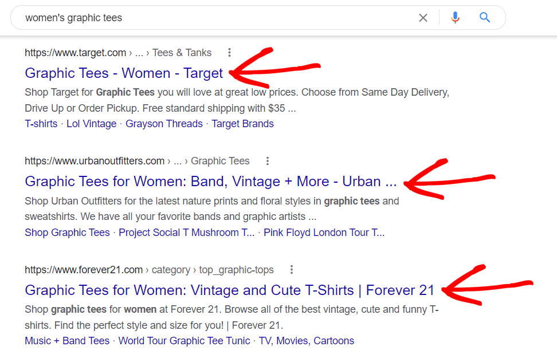Start voice search with the microphone icon
Image resolution: width=557 pixels, height=362 pixels.
coord(455,17)
